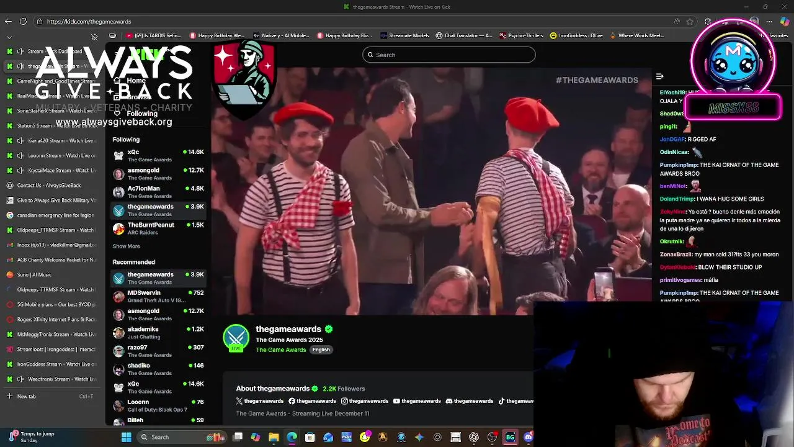Open IronGoddess - DLive bookmark

tap(576, 35)
